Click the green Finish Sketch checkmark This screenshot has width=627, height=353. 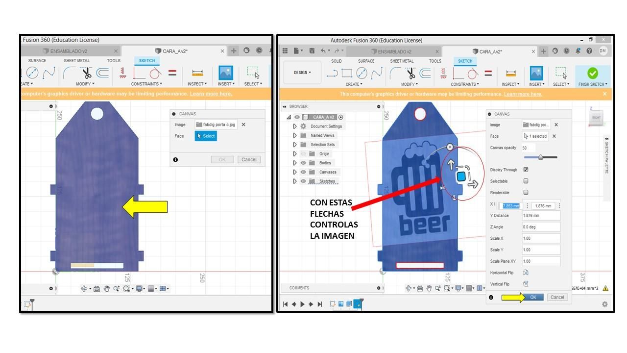[x=592, y=73]
